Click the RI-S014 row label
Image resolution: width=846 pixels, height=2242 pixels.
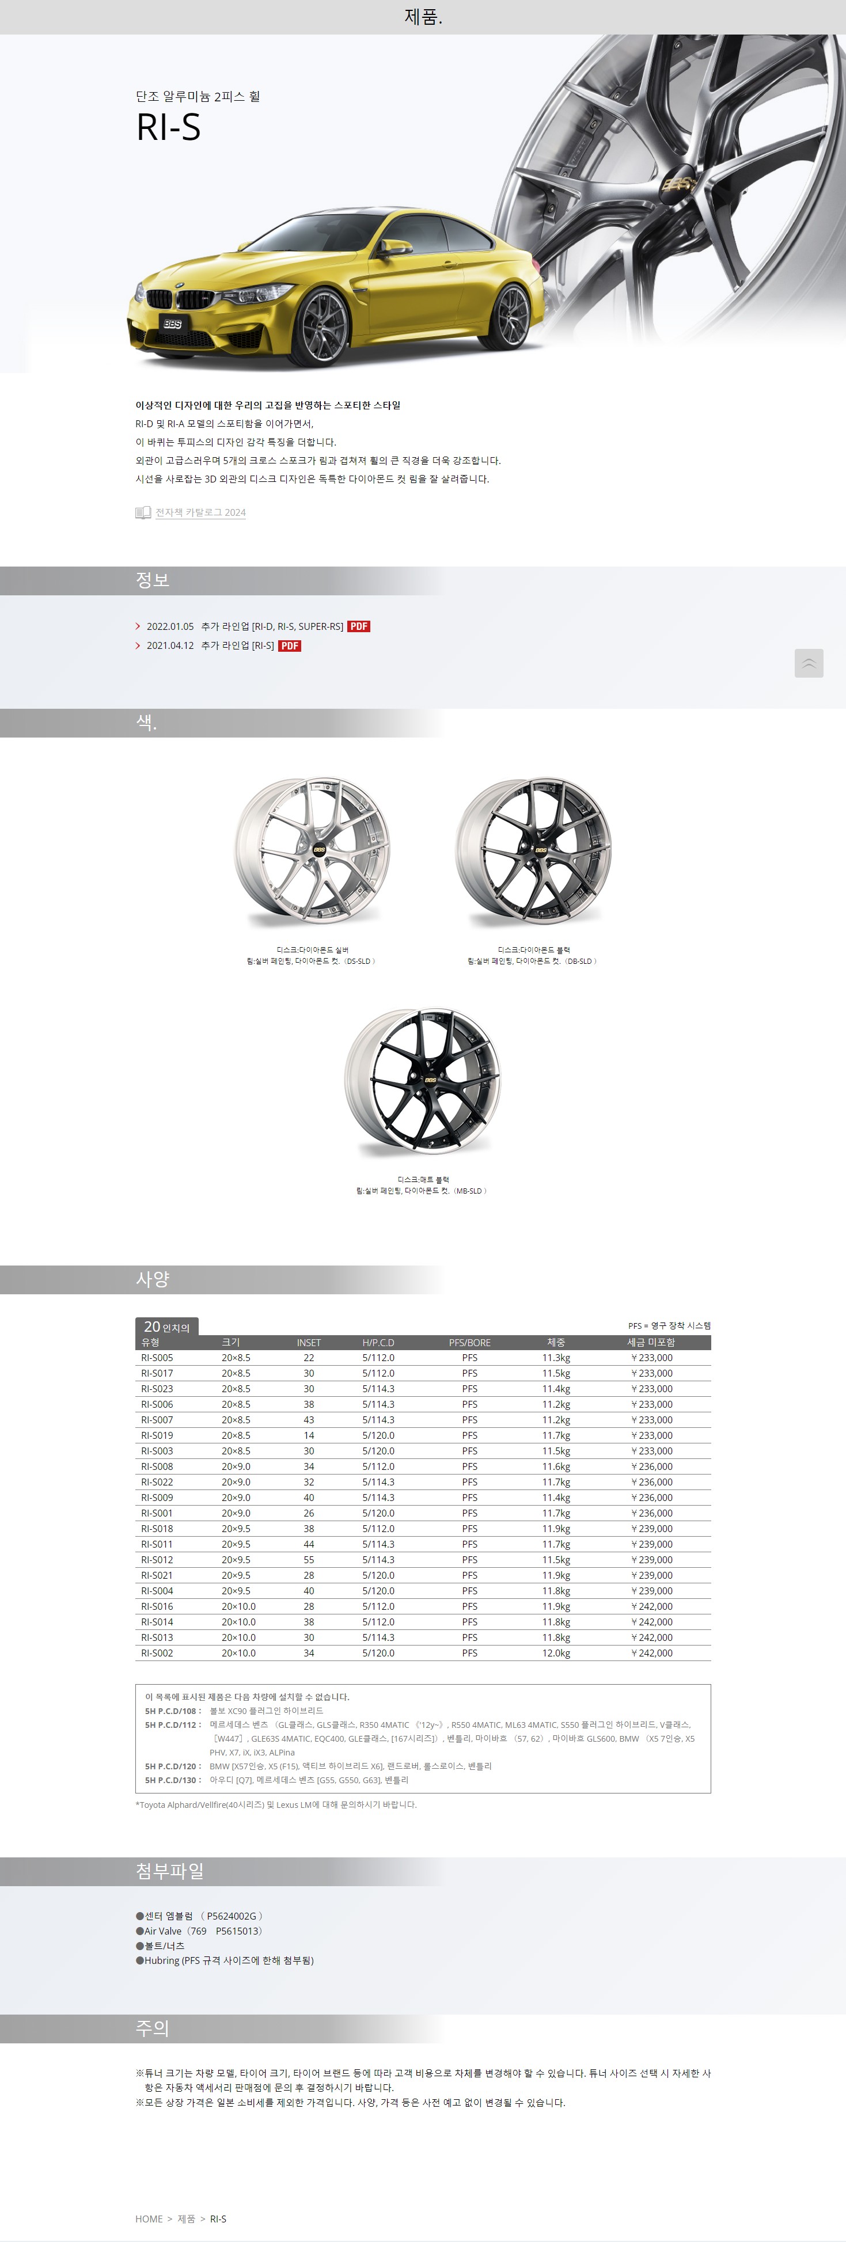pos(157,1622)
